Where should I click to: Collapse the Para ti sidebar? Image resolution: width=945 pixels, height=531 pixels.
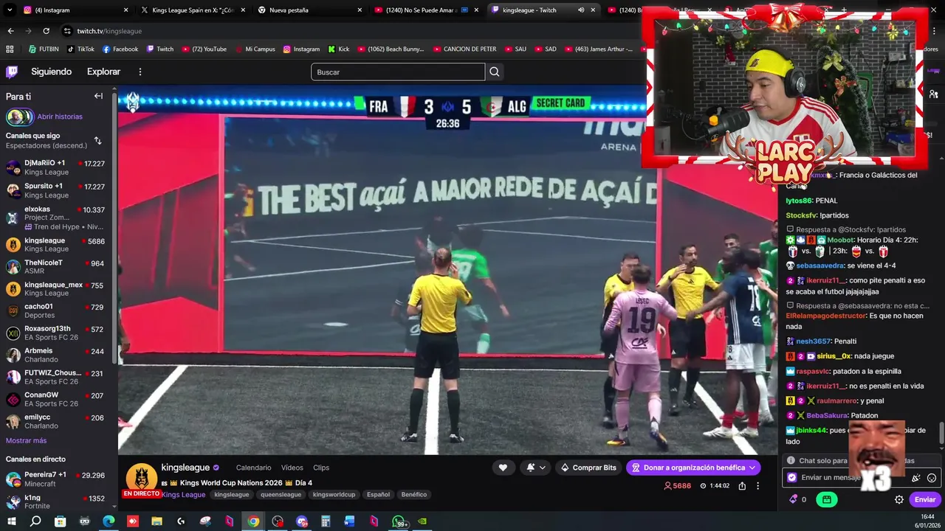(x=98, y=96)
